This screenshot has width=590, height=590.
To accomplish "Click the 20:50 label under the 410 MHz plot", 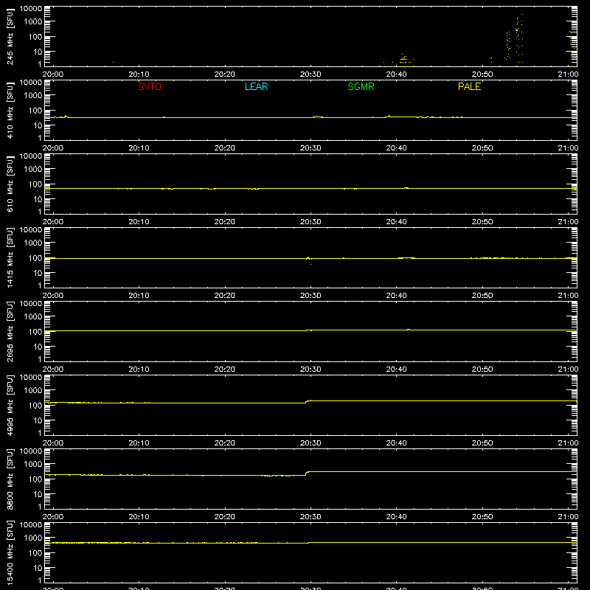I will (x=482, y=148).
